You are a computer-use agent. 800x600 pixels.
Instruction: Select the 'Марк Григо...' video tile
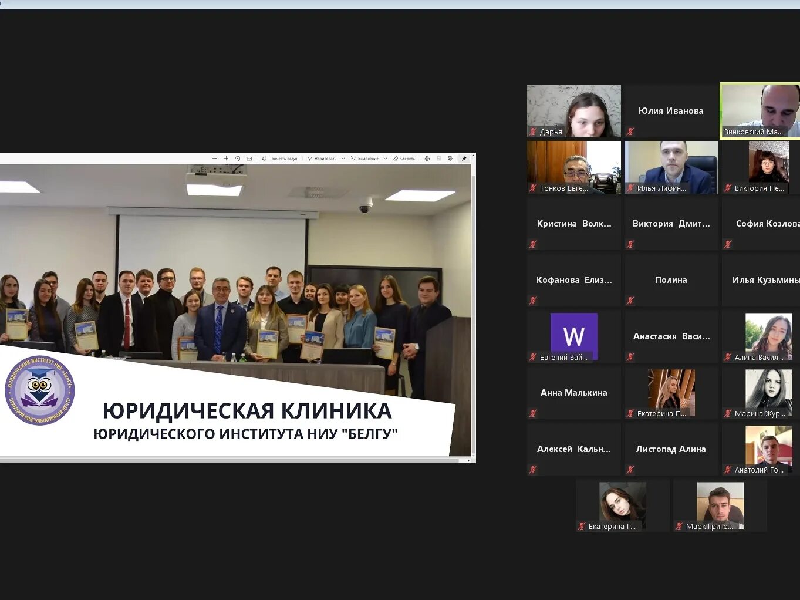click(x=720, y=505)
